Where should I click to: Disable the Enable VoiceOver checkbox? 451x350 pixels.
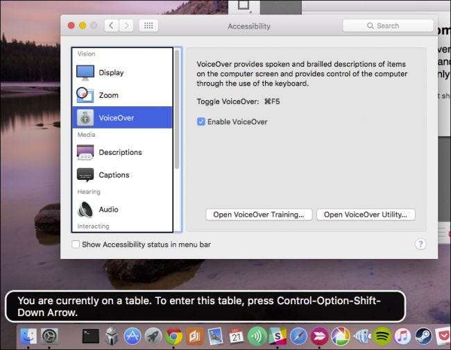point(201,122)
